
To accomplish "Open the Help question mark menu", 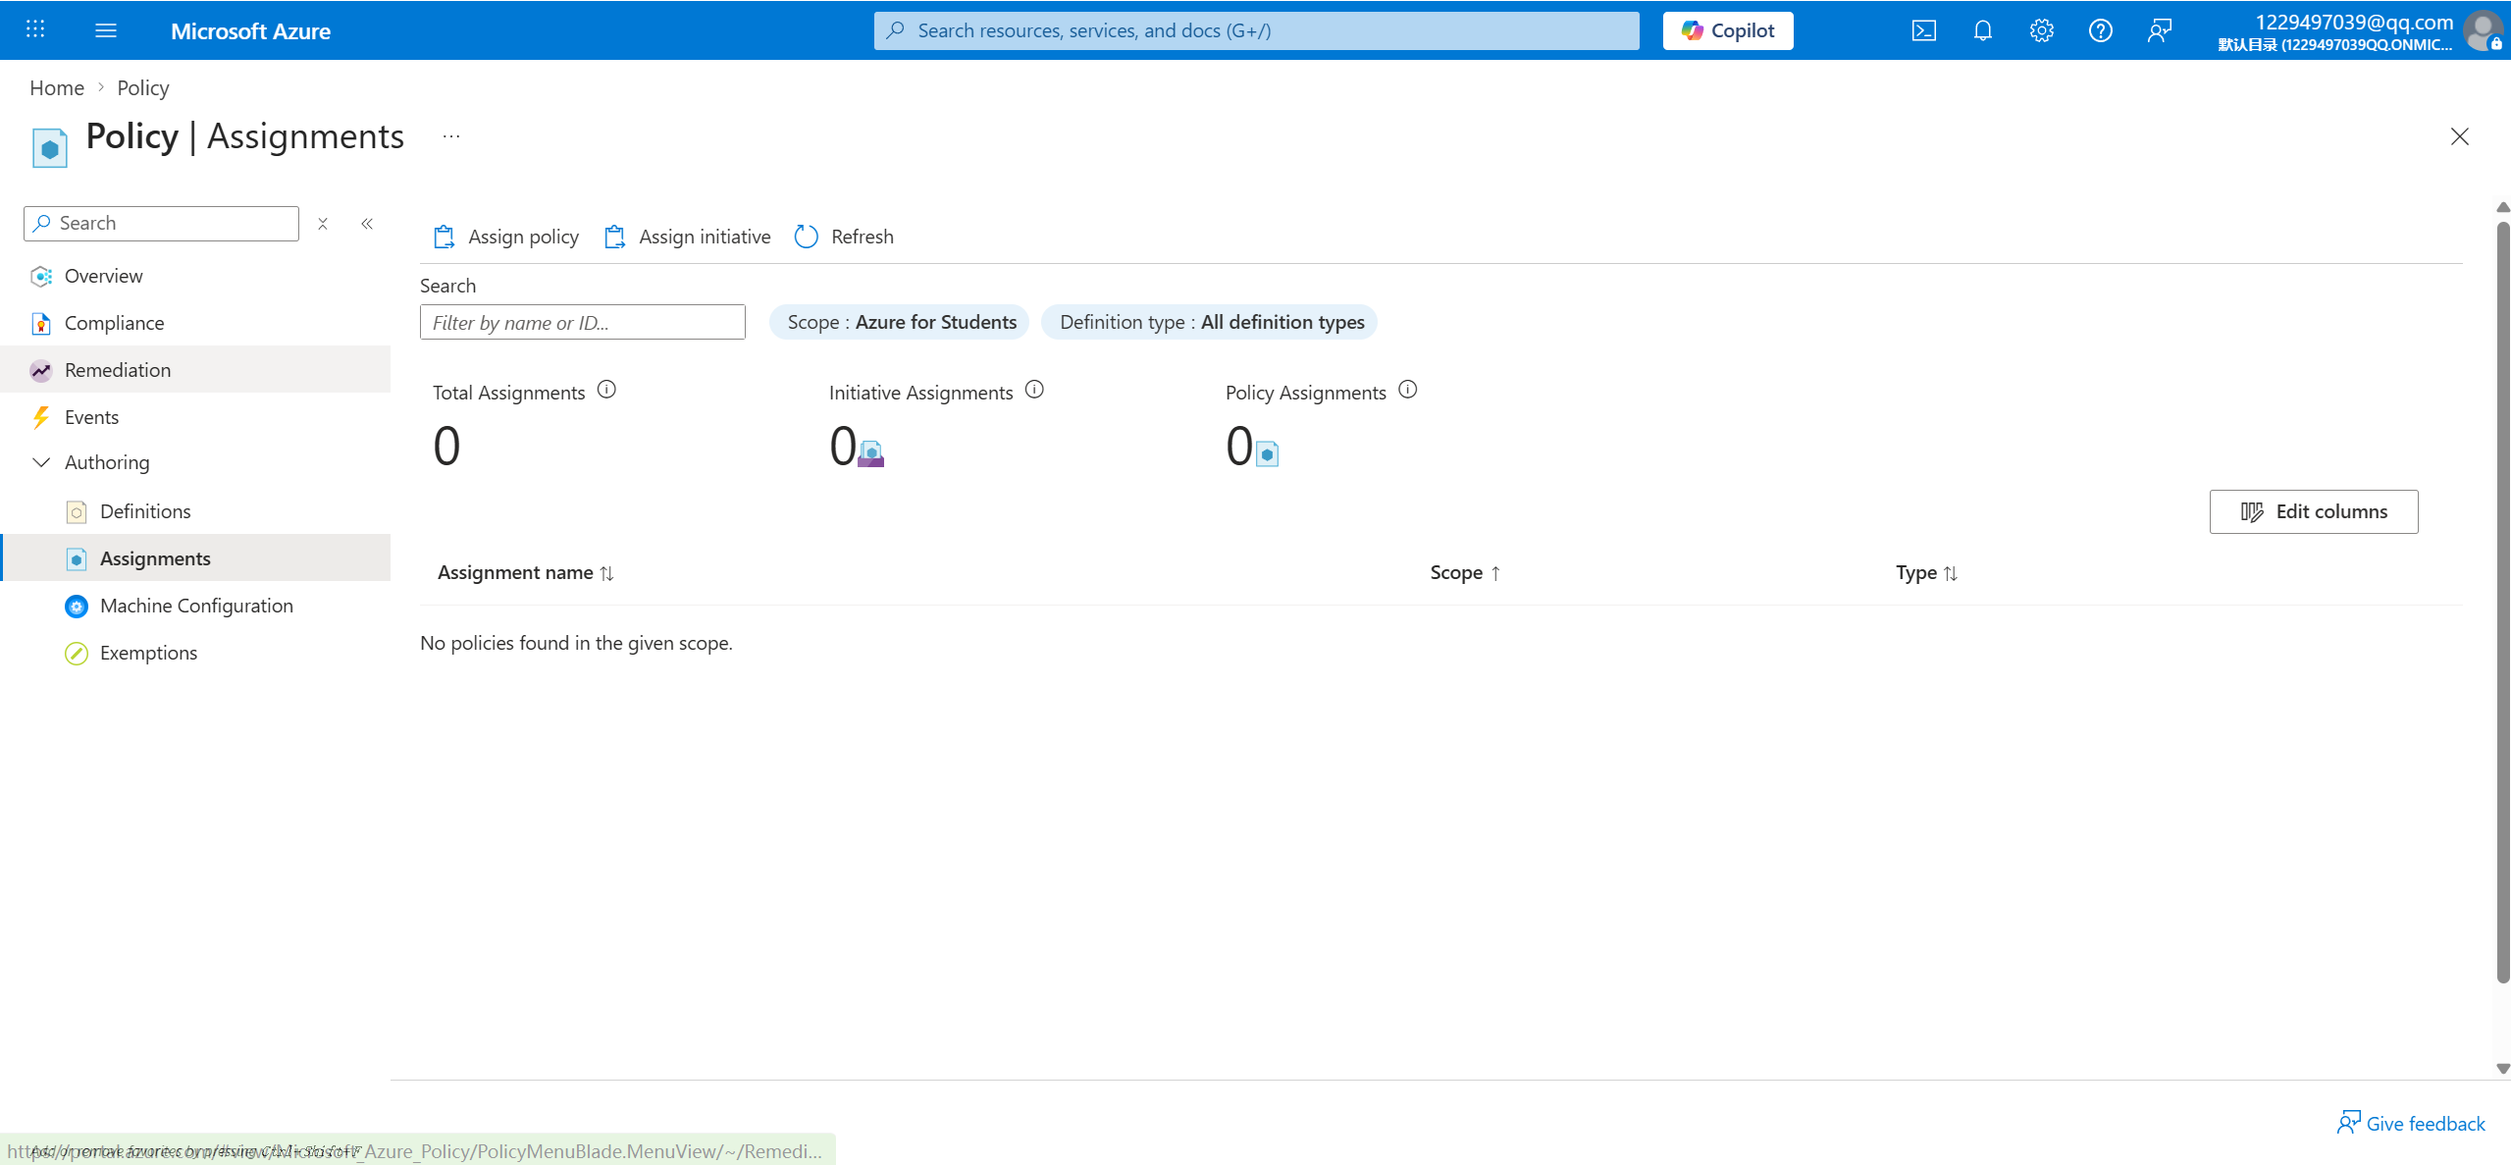I will [2100, 30].
